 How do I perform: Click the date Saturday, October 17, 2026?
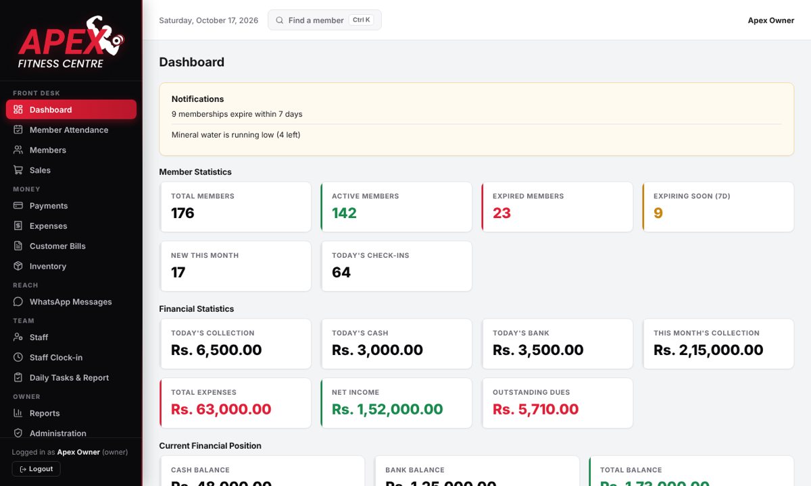[209, 20]
